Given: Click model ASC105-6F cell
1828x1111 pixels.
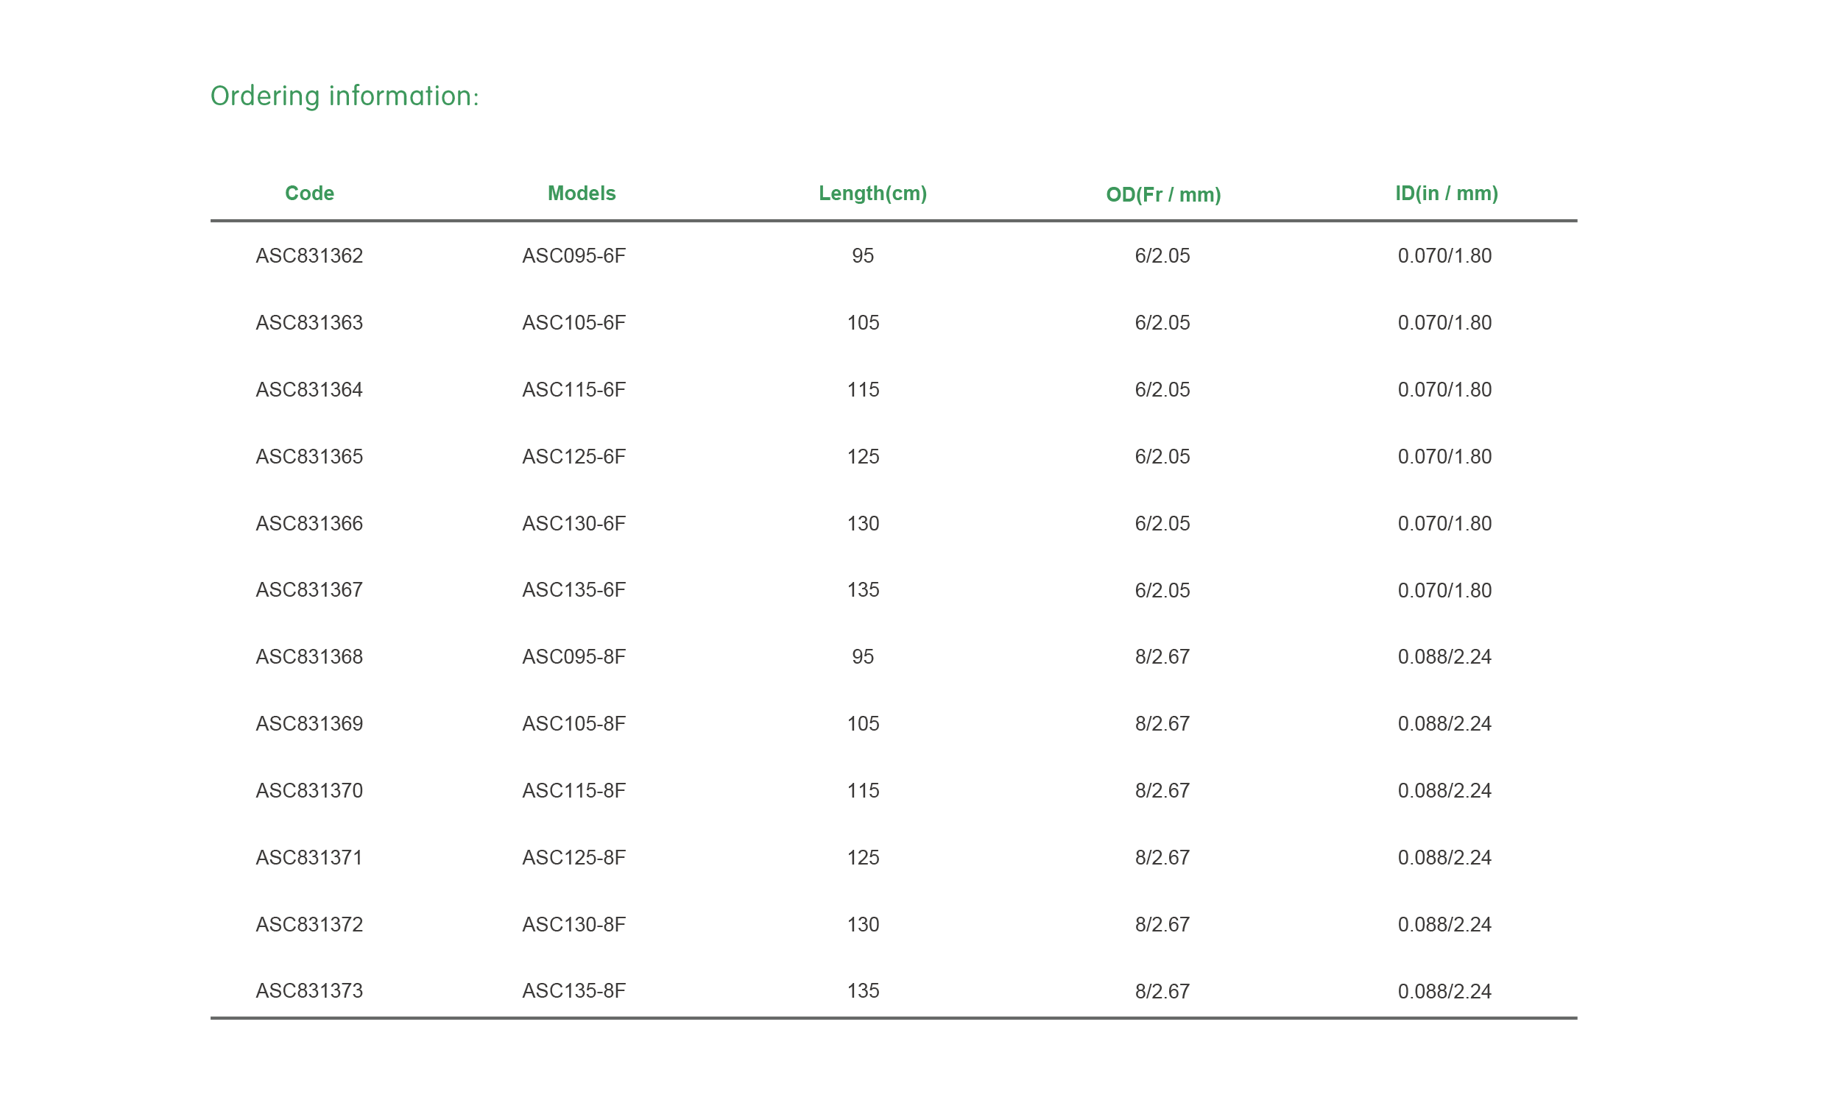Looking at the screenshot, I should tap(574, 322).
